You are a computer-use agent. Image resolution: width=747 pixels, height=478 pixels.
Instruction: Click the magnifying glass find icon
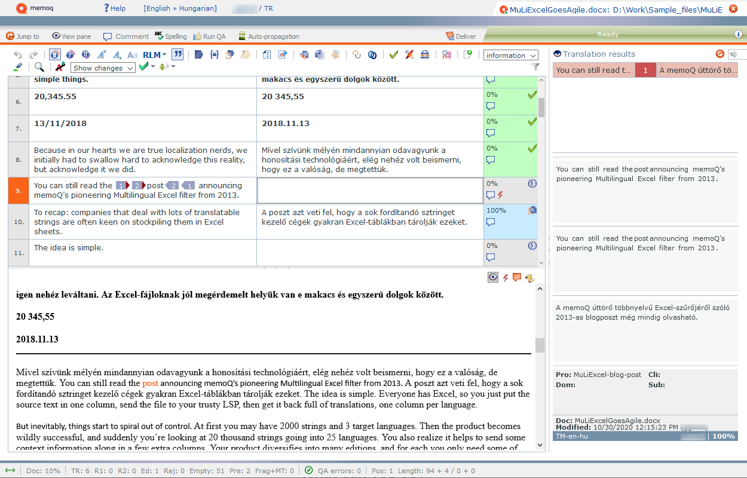[x=39, y=68]
